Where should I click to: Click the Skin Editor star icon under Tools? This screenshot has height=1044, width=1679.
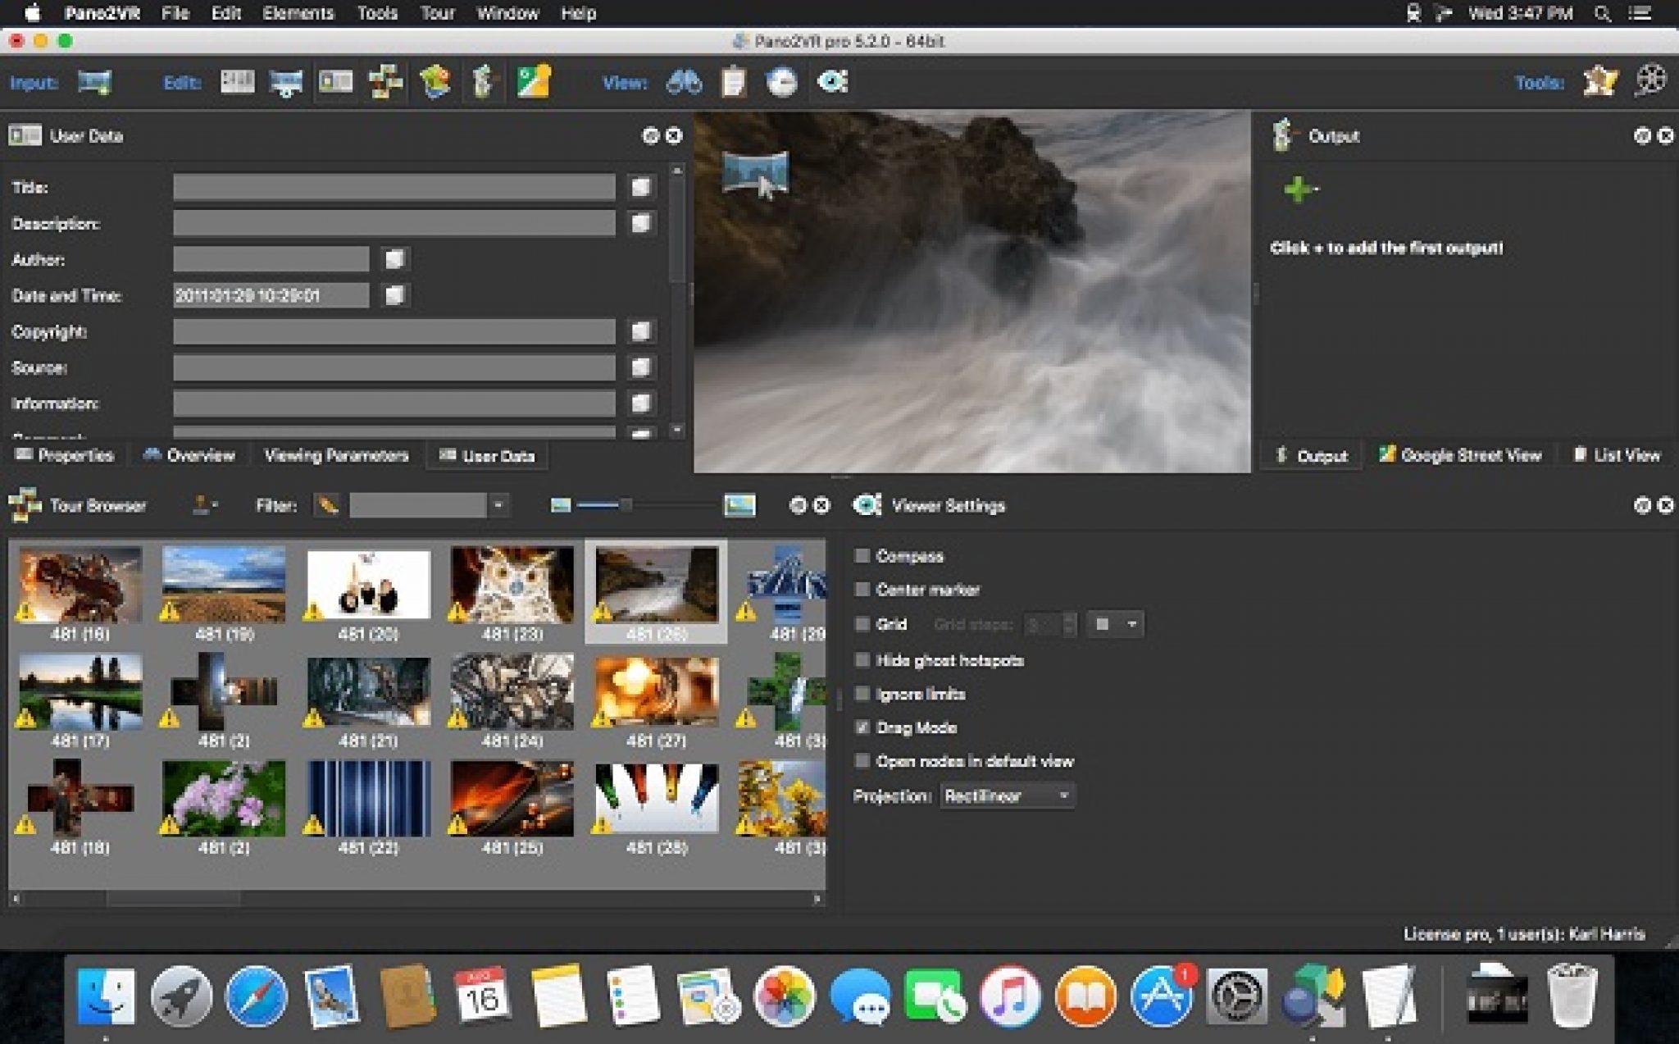(x=1599, y=82)
